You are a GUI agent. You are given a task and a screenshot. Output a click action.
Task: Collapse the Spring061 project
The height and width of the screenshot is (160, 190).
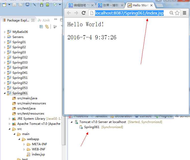point(5,93)
